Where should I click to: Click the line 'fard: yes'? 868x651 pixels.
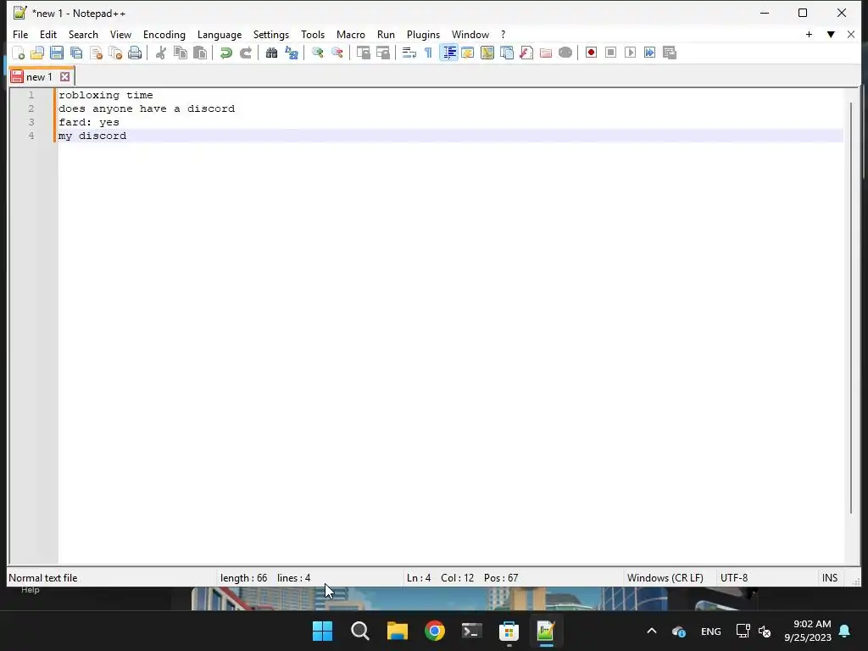(89, 122)
